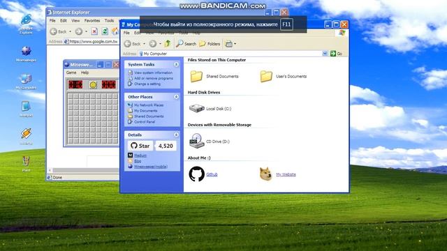Click the Minesweeper smiley face button

coord(93,84)
